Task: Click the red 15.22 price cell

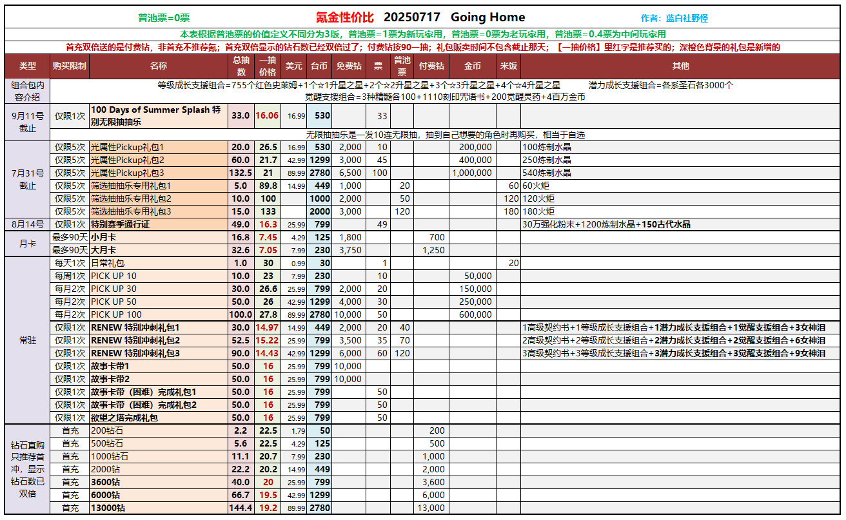Action: pyautogui.click(x=268, y=340)
